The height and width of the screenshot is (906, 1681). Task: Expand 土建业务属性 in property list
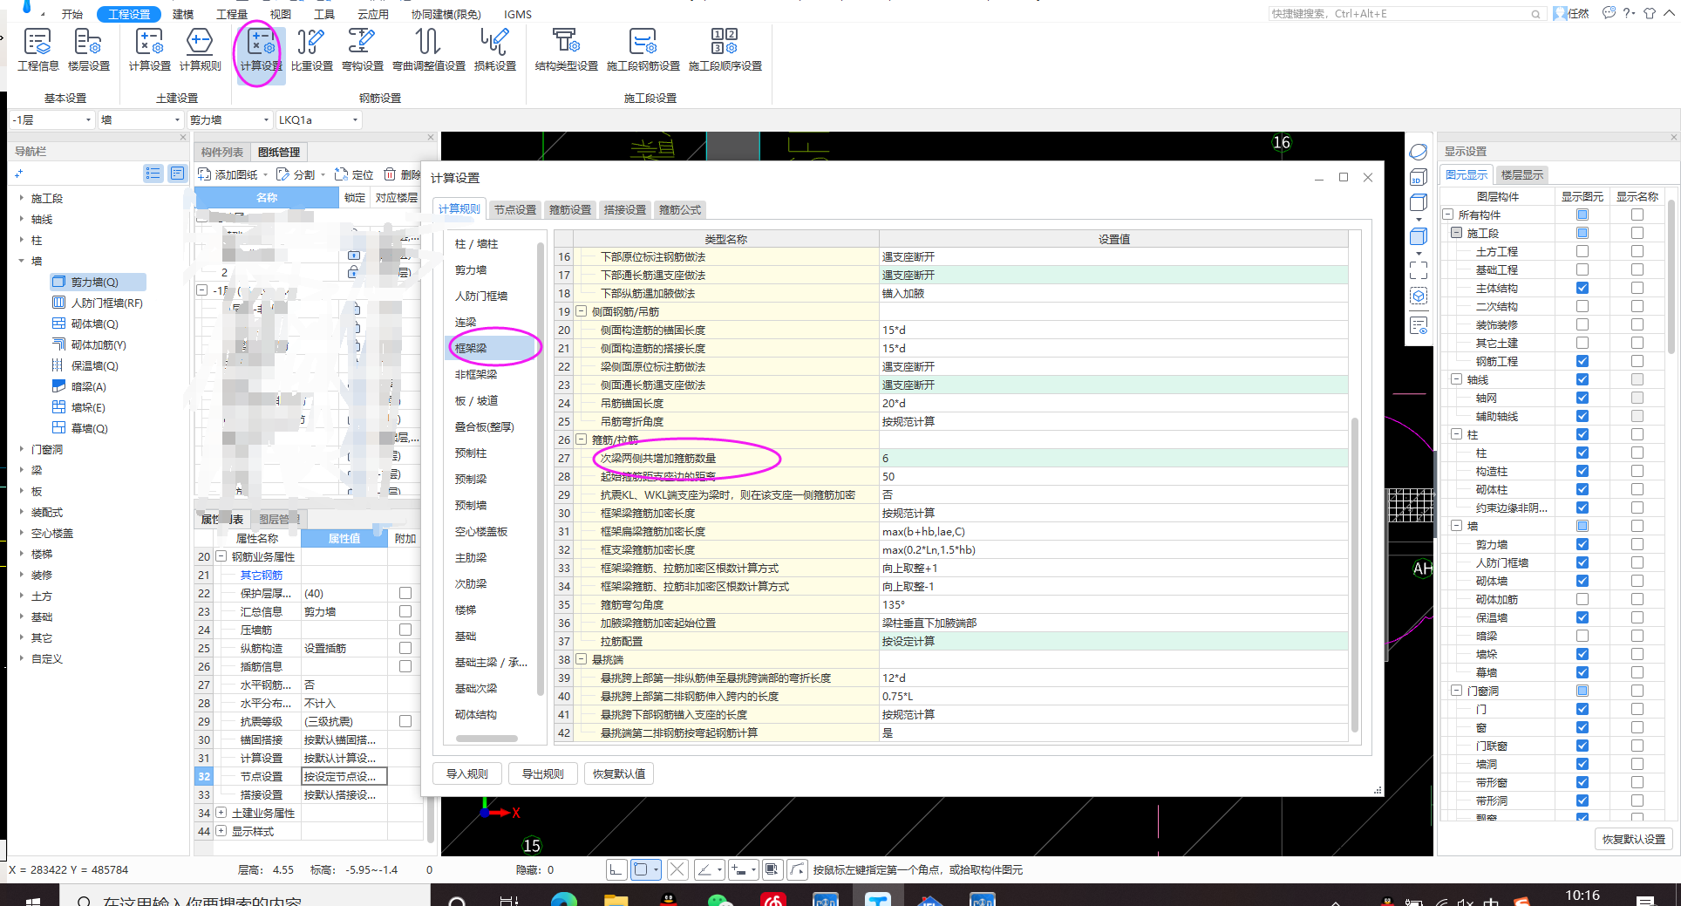(221, 813)
